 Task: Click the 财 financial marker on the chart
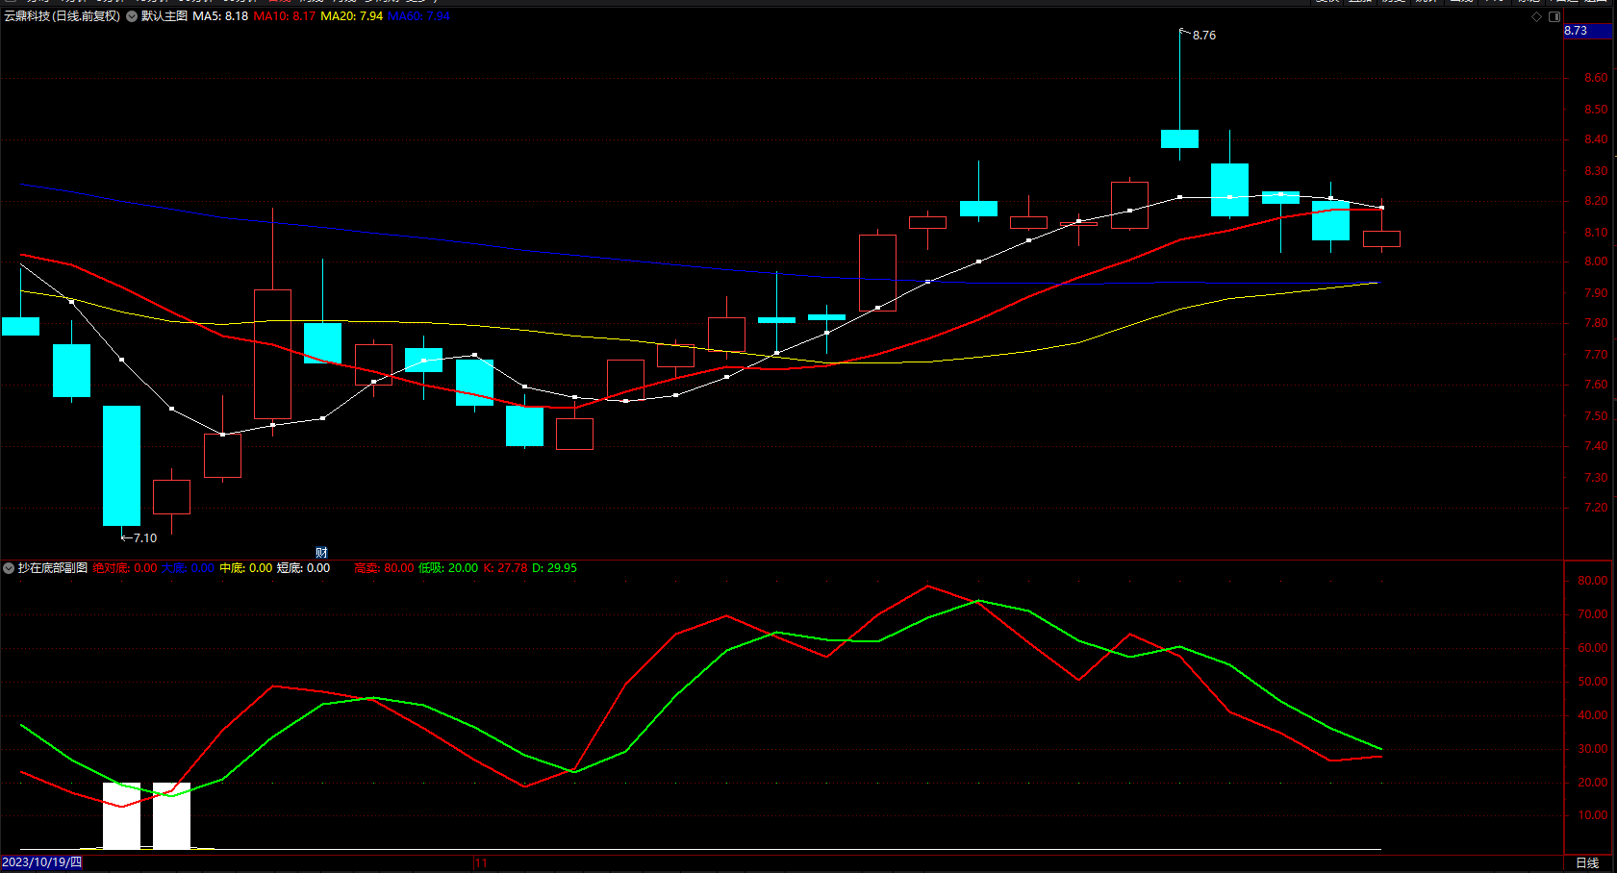coord(321,552)
